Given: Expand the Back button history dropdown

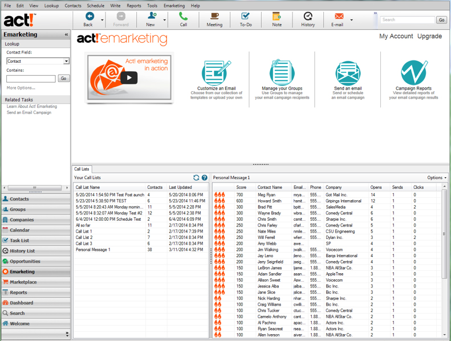Looking at the screenshot, I should tap(102, 20).
